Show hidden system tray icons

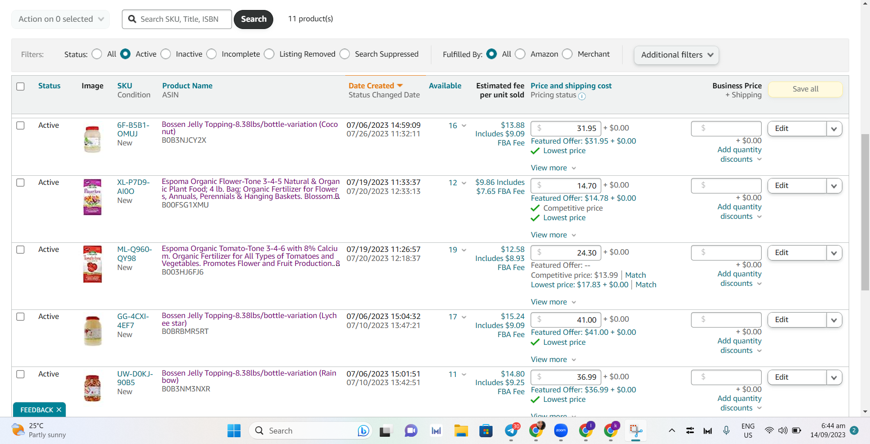click(672, 430)
